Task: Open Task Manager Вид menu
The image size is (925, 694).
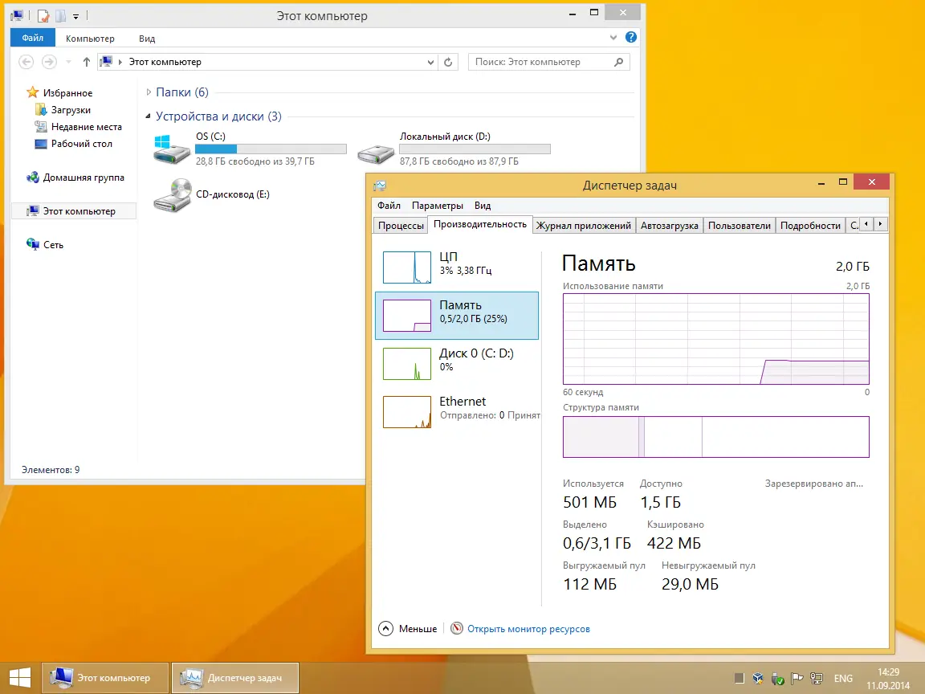Action: tap(483, 206)
